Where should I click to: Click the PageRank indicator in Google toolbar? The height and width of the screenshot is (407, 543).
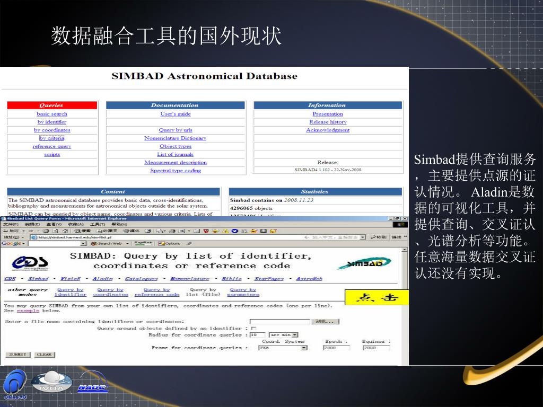143,243
